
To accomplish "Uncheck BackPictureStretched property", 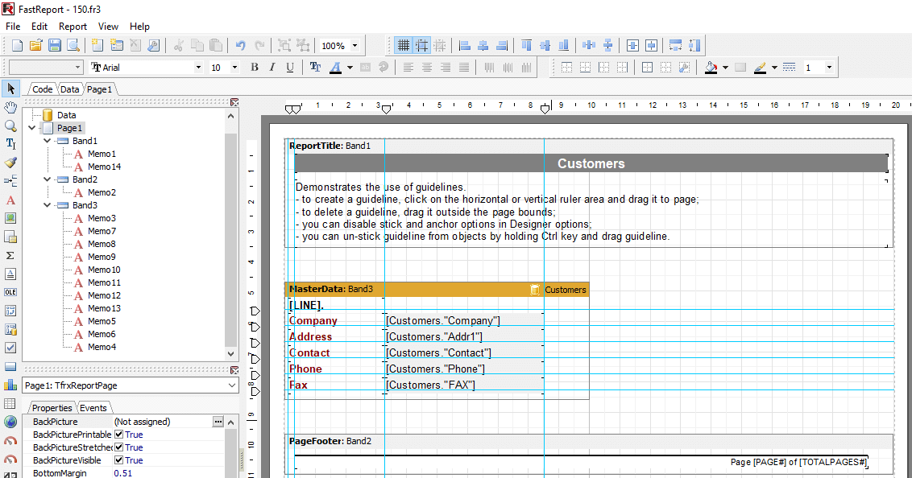I will 118,447.
